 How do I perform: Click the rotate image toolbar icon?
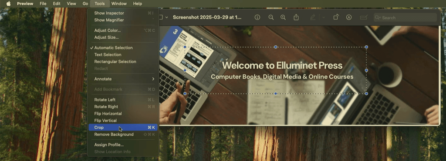point(336,17)
